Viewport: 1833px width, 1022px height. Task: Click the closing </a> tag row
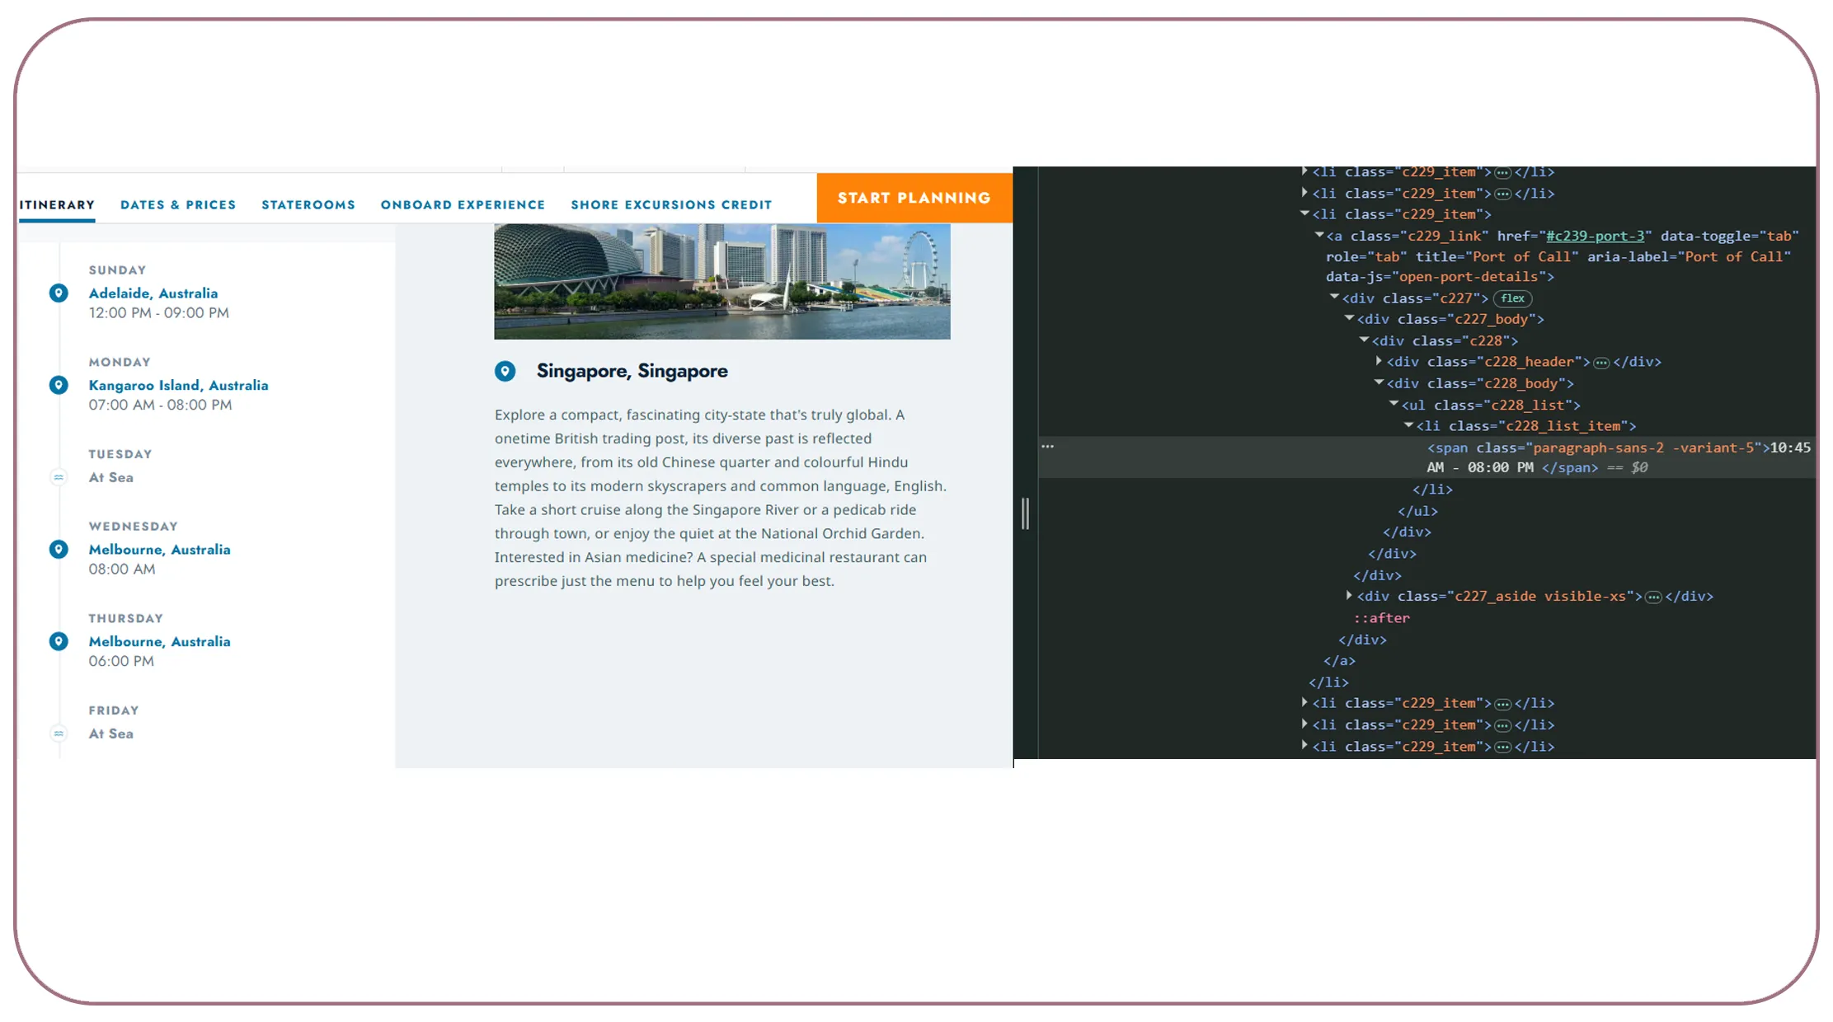pos(1340,661)
